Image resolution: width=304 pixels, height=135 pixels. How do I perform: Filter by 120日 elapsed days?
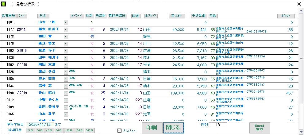tap(69, 130)
